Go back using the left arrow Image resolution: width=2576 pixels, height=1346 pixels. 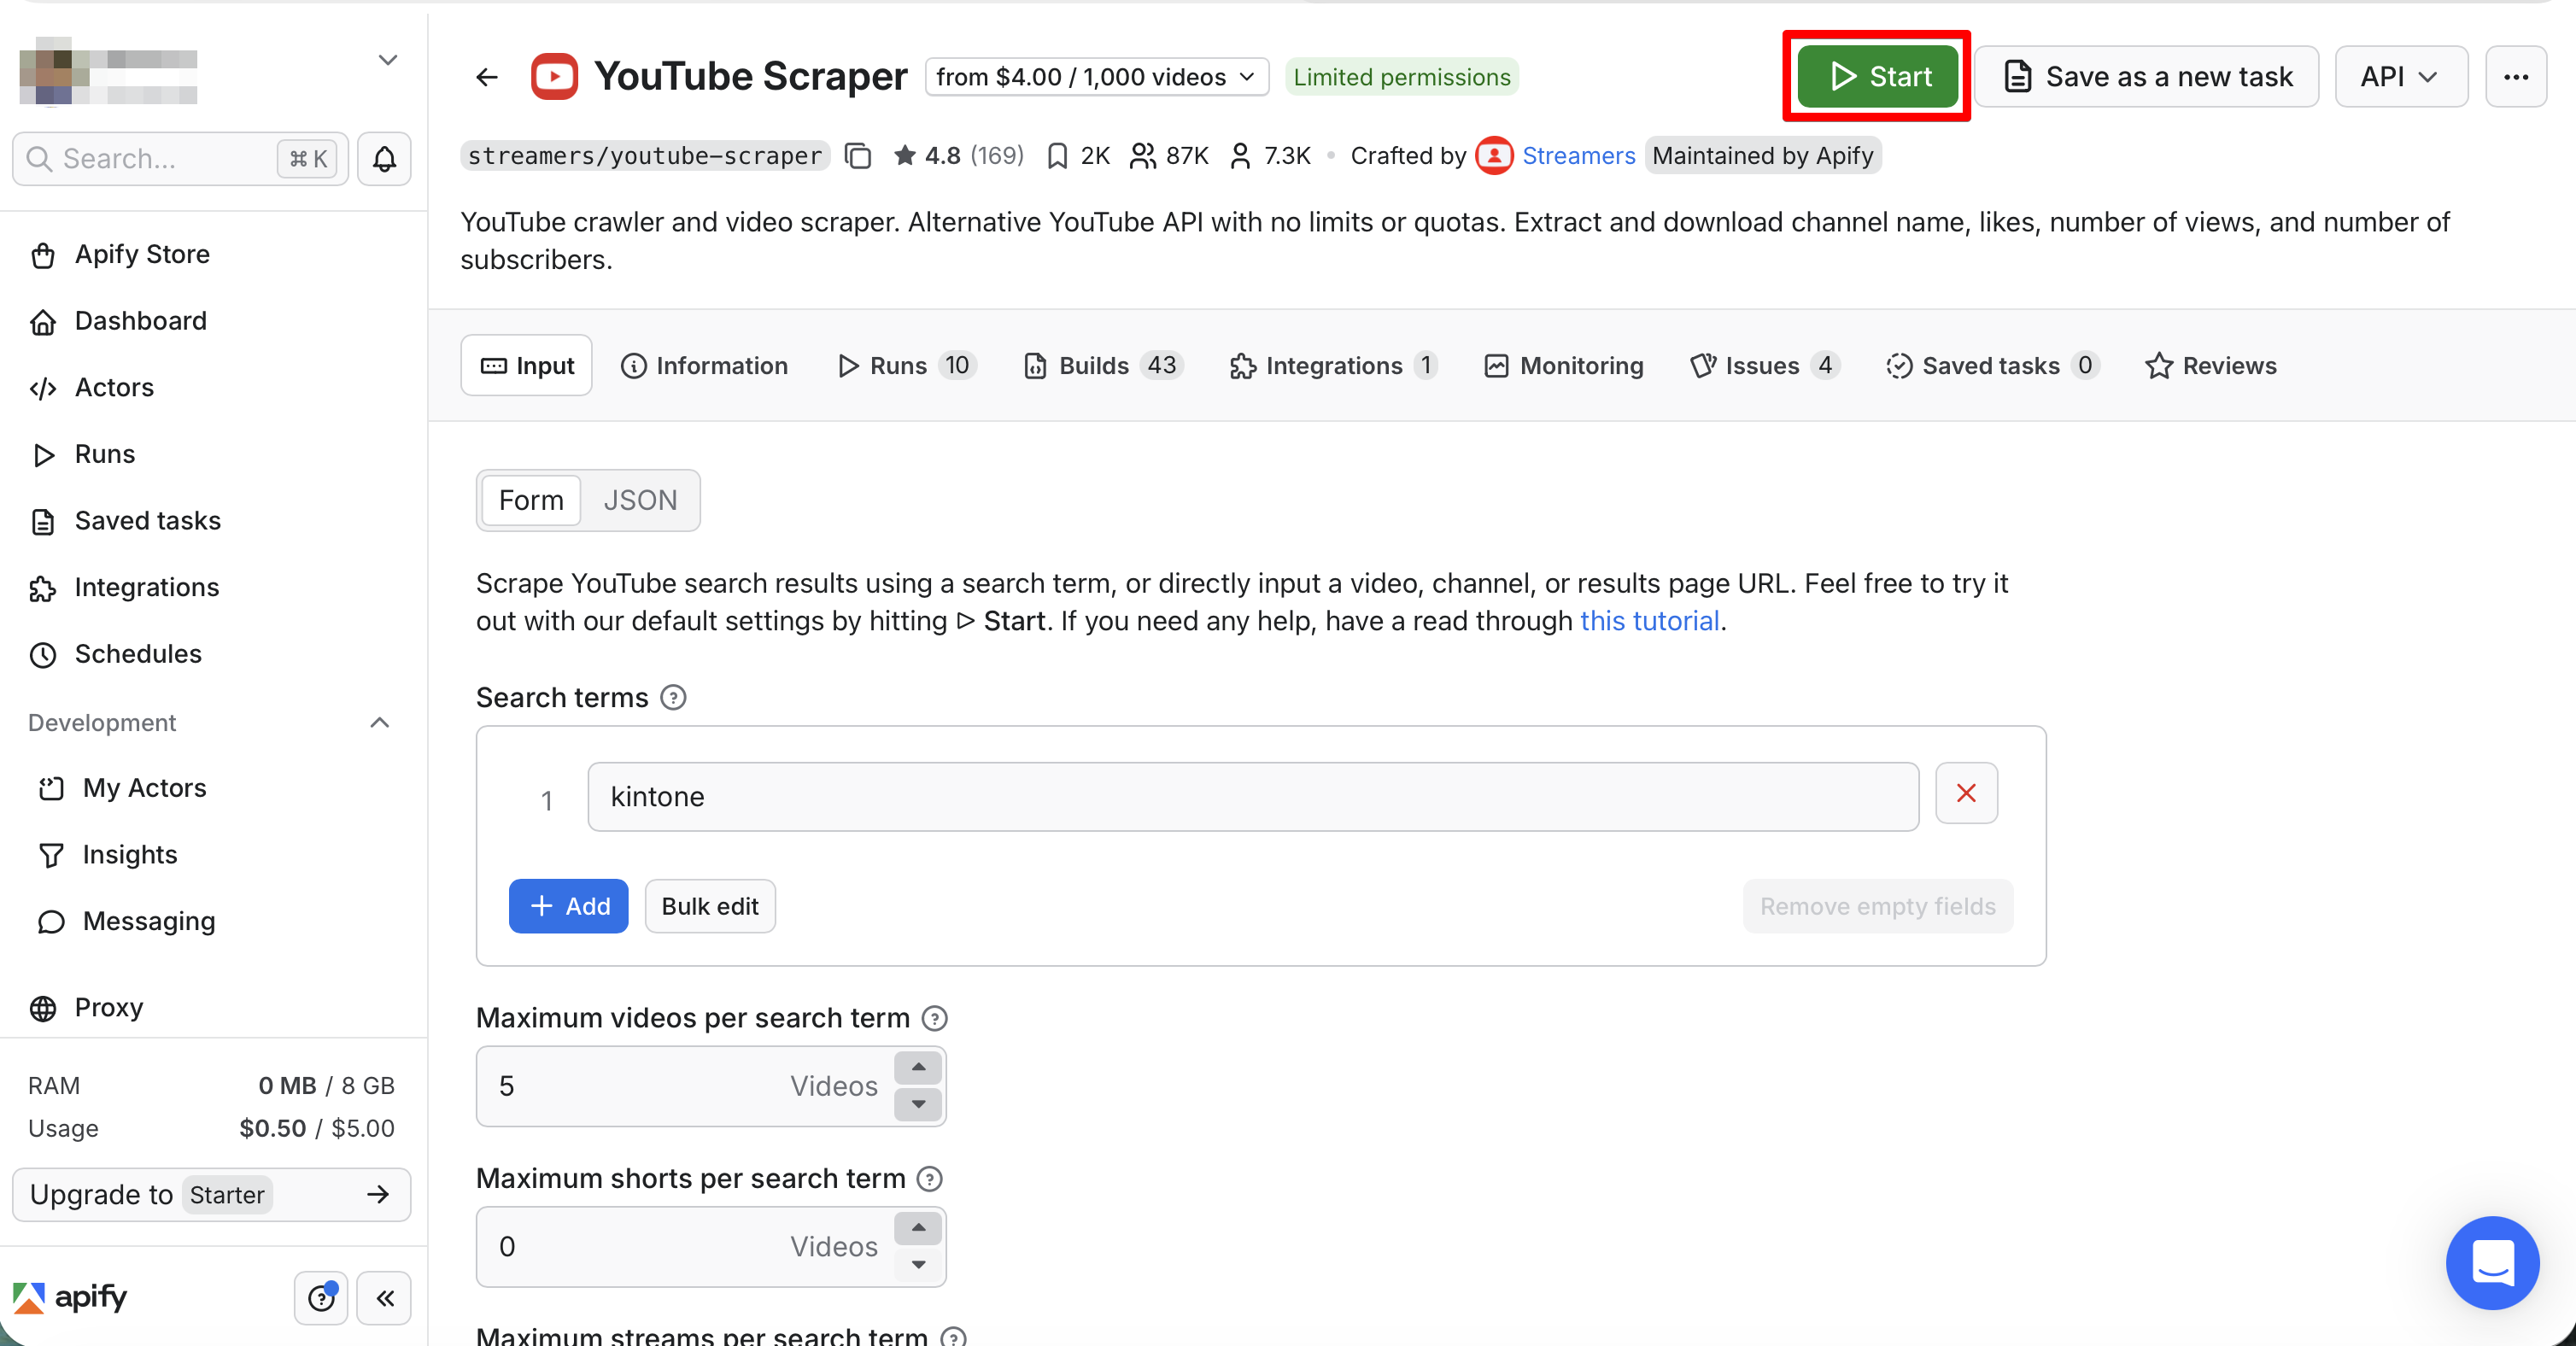click(487, 77)
